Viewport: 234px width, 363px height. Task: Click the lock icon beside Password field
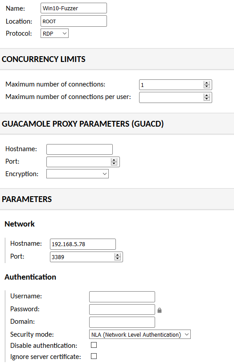coord(160,310)
